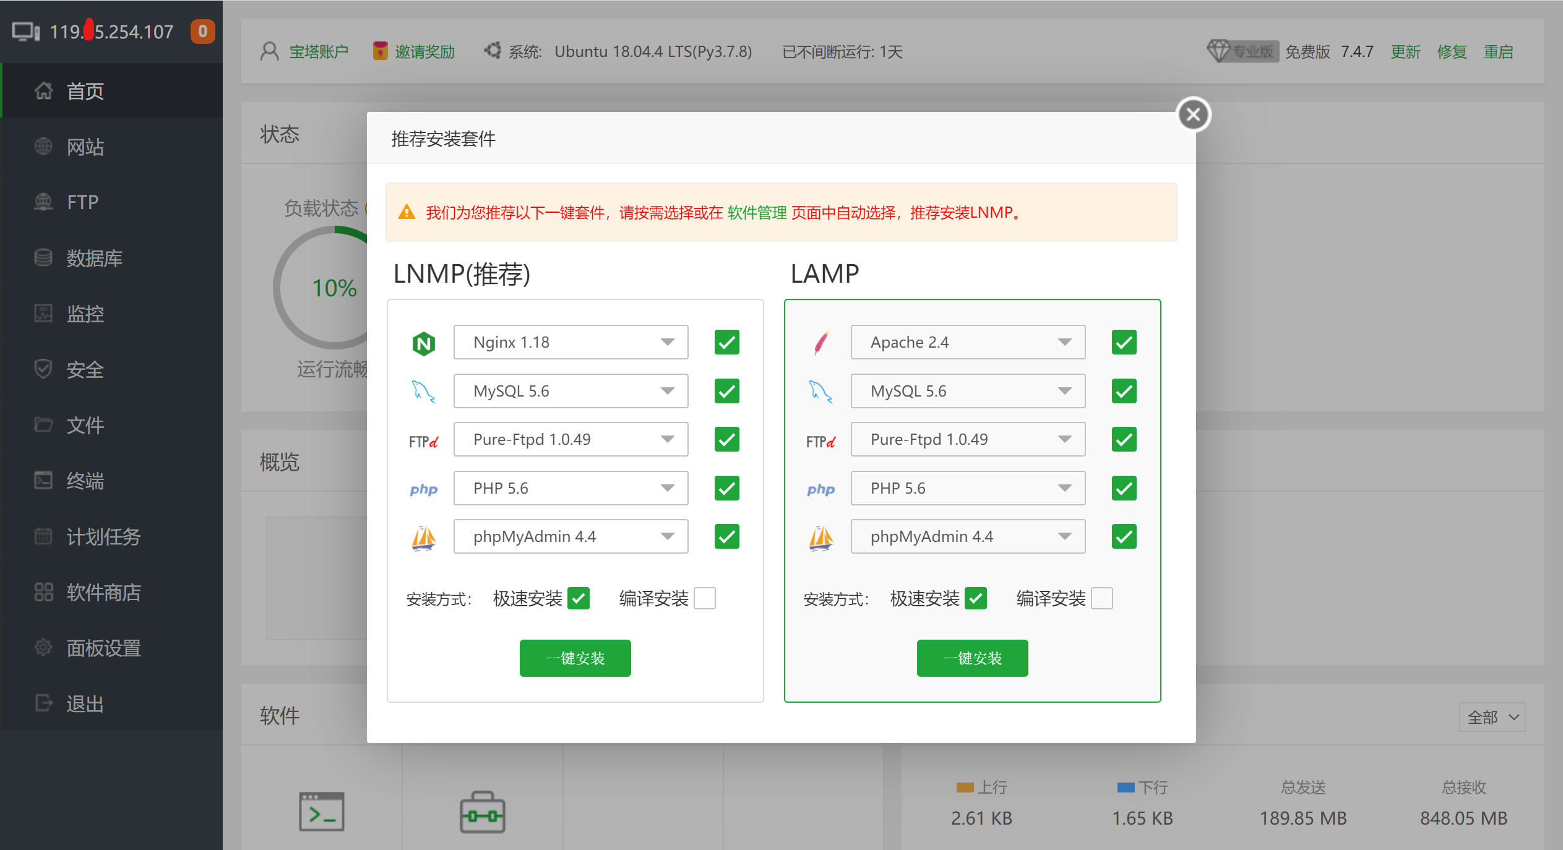Toggle 极速安装 checkbox in the LNMP panel
Screen dimensions: 1563x850
(x=579, y=598)
